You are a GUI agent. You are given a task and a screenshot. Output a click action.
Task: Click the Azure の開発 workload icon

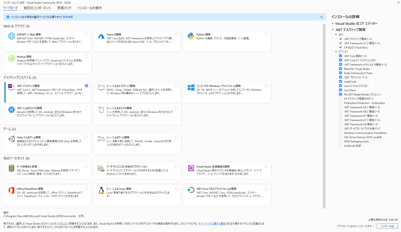pos(101,36)
